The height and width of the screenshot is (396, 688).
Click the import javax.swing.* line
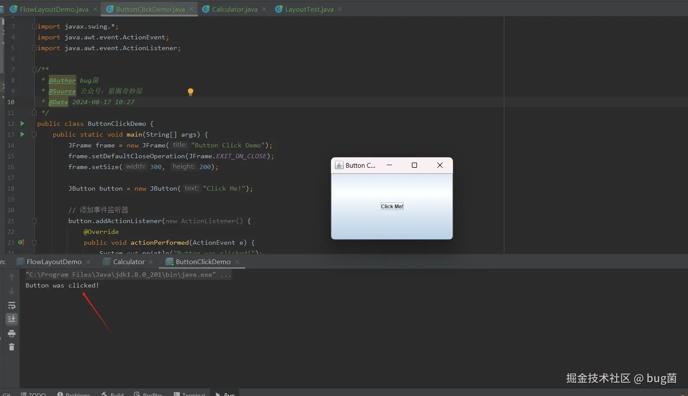point(78,26)
